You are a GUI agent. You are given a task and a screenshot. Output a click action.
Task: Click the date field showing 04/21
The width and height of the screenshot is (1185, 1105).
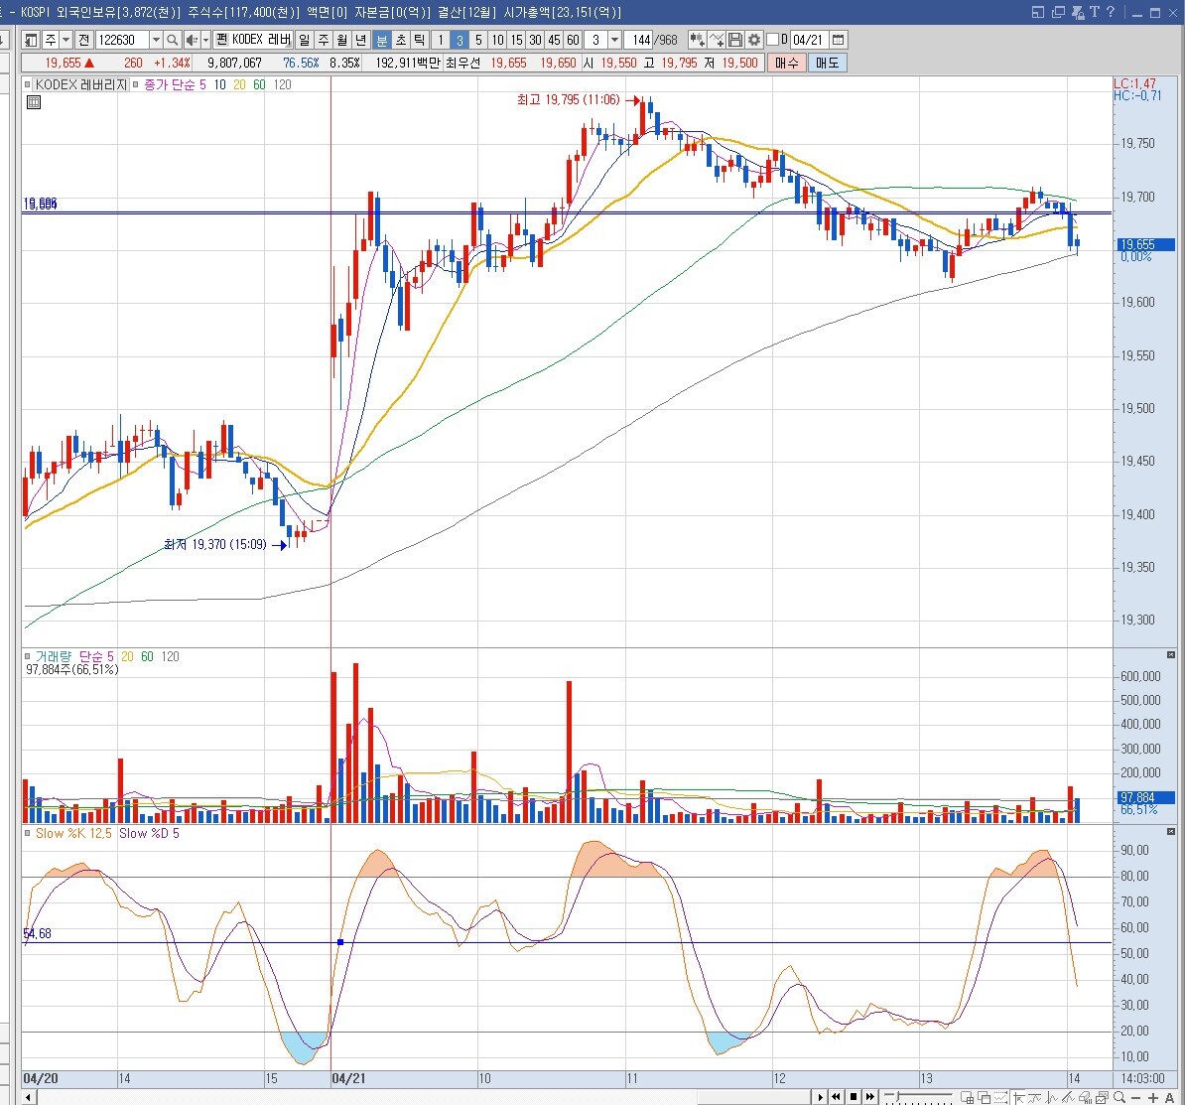pos(809,40)
